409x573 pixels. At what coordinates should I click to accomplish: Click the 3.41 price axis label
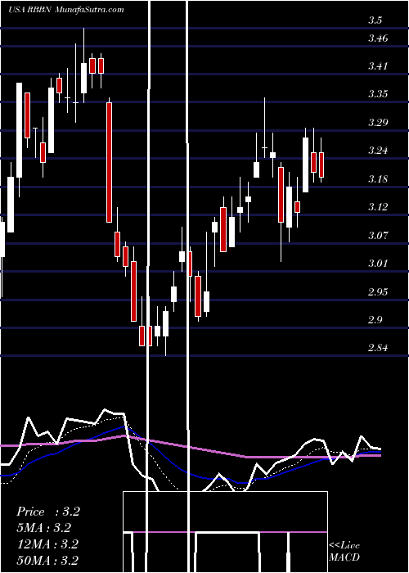coord(378,66)
